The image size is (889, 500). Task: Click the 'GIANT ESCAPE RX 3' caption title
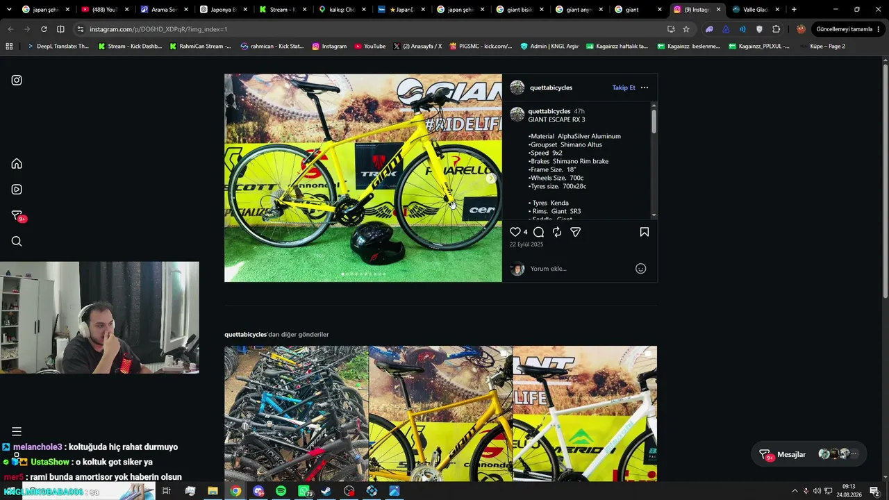coord(556,119)
